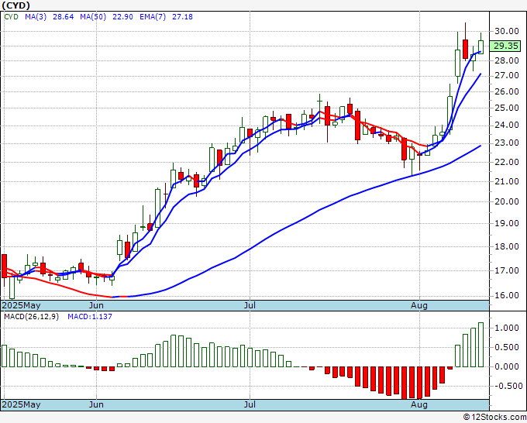Screen dimensions: 527x423
Task: Click the MA(50) value 22.90
Action: point(122,17)
